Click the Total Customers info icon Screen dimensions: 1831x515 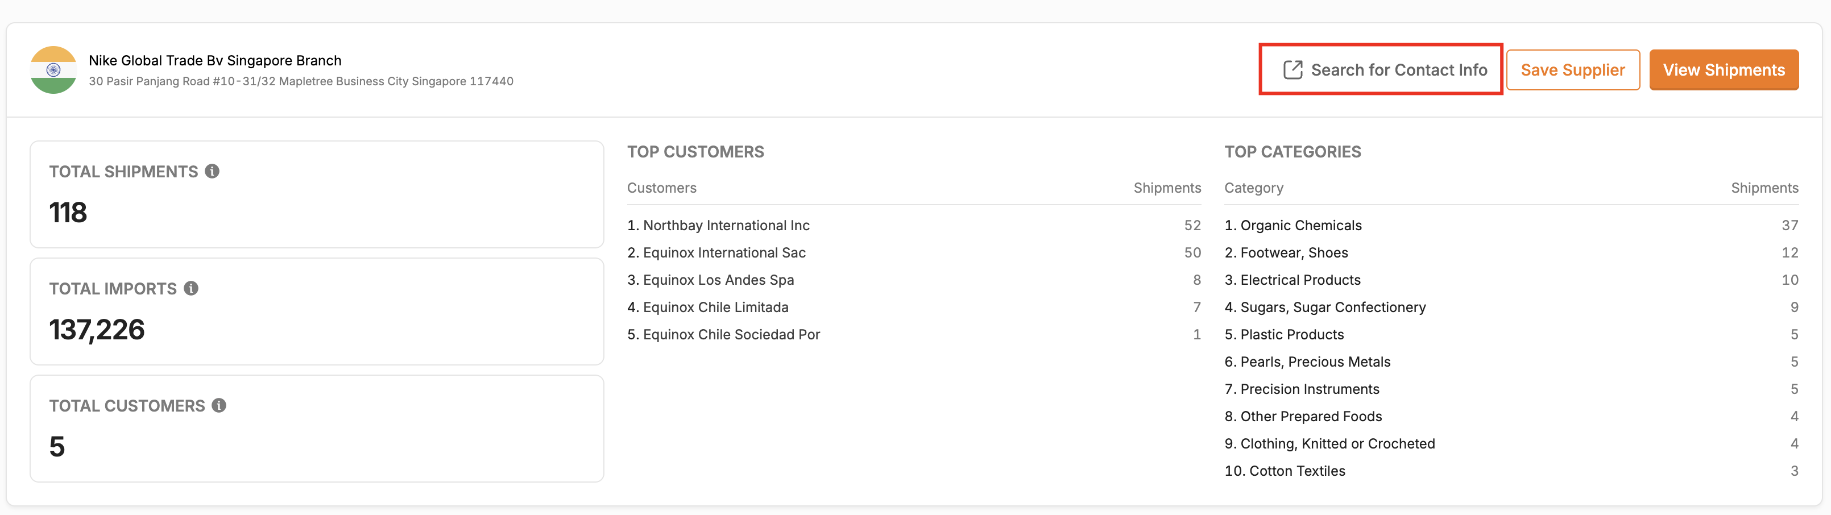[x=219, y=406]
